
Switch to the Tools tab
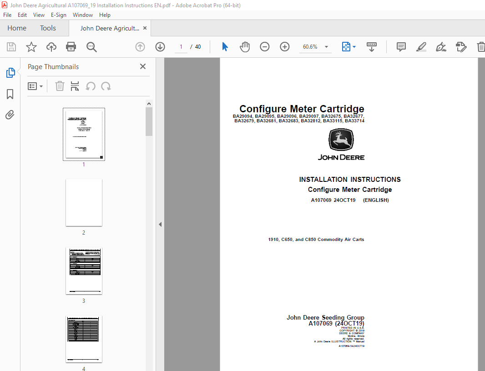point(48,28)
